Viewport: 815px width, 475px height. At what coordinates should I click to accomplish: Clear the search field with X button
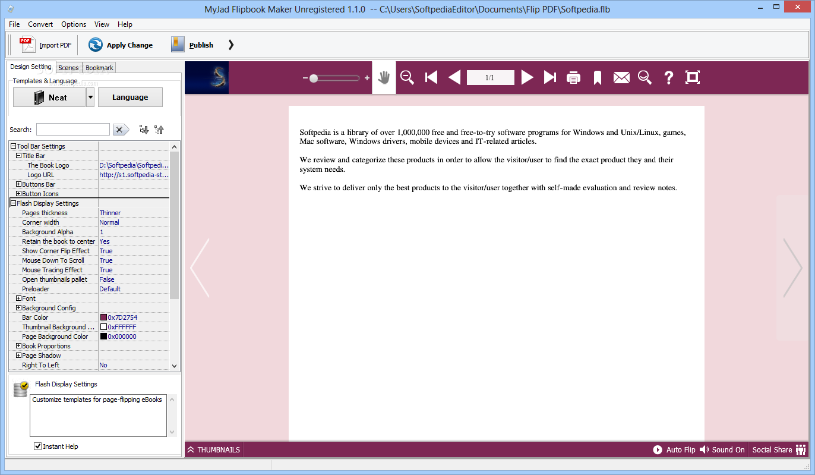point(121,130)
